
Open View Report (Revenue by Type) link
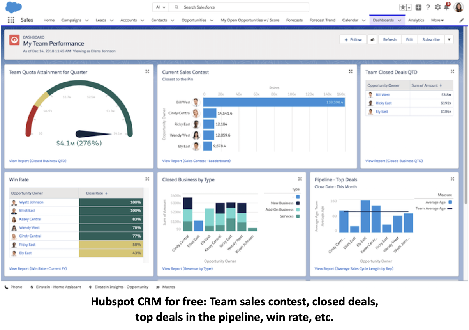coord(187,268)
